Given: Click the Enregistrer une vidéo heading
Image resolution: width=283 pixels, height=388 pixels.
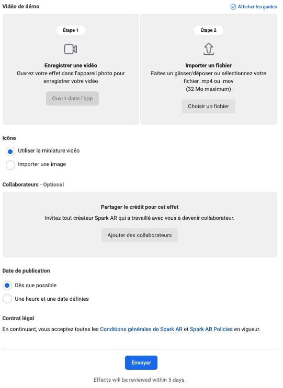Looking at the screenshot, I should point(71,65).
